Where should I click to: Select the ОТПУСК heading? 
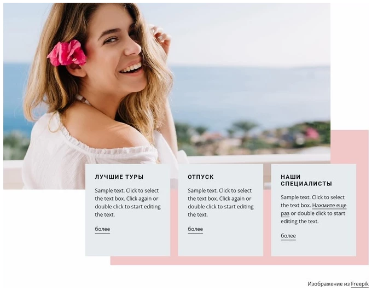201,177
